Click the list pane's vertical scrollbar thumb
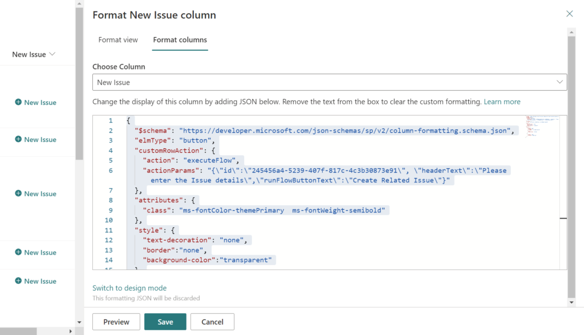Viewport: 584px width, 335px height. pos(79,85)
